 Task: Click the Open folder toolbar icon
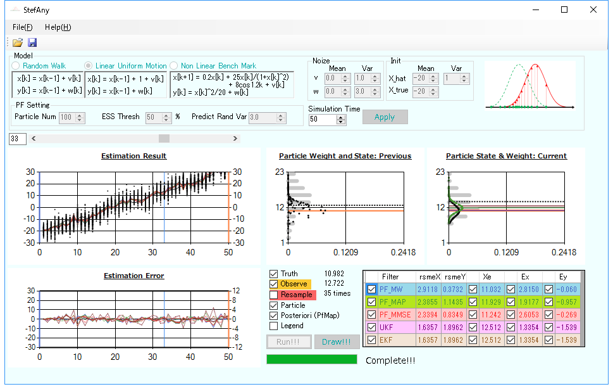coord(17,42)
